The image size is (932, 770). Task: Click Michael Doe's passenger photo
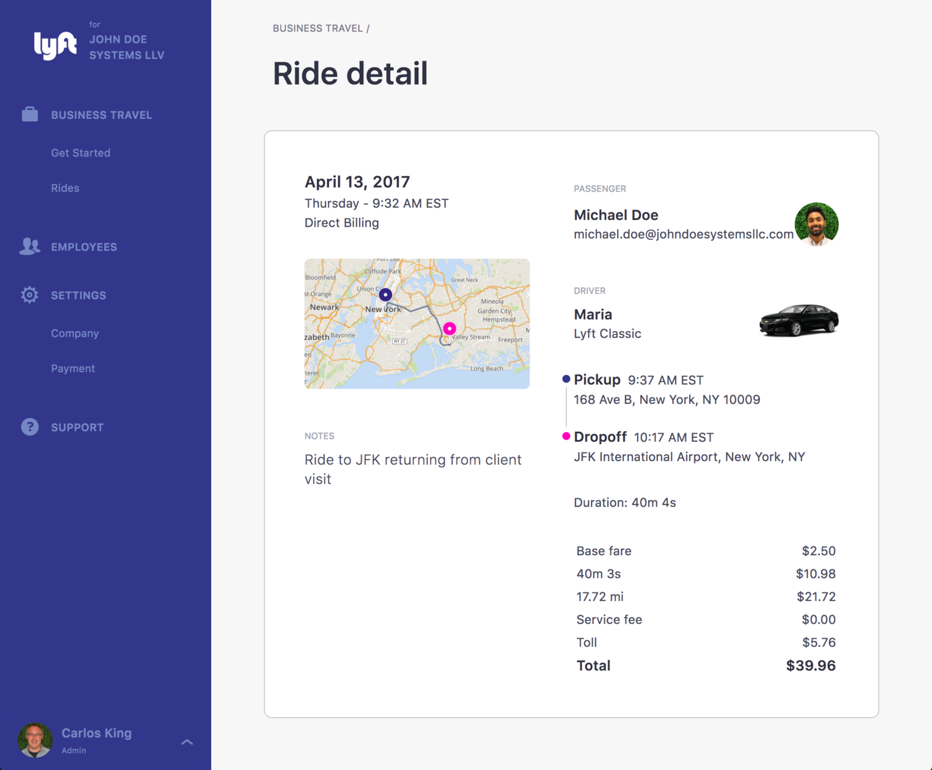click(x=816, y=224)
